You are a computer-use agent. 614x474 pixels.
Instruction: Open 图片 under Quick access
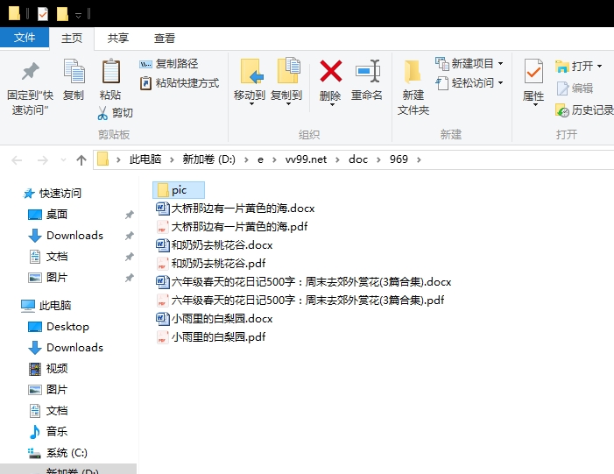coord(48,278)
